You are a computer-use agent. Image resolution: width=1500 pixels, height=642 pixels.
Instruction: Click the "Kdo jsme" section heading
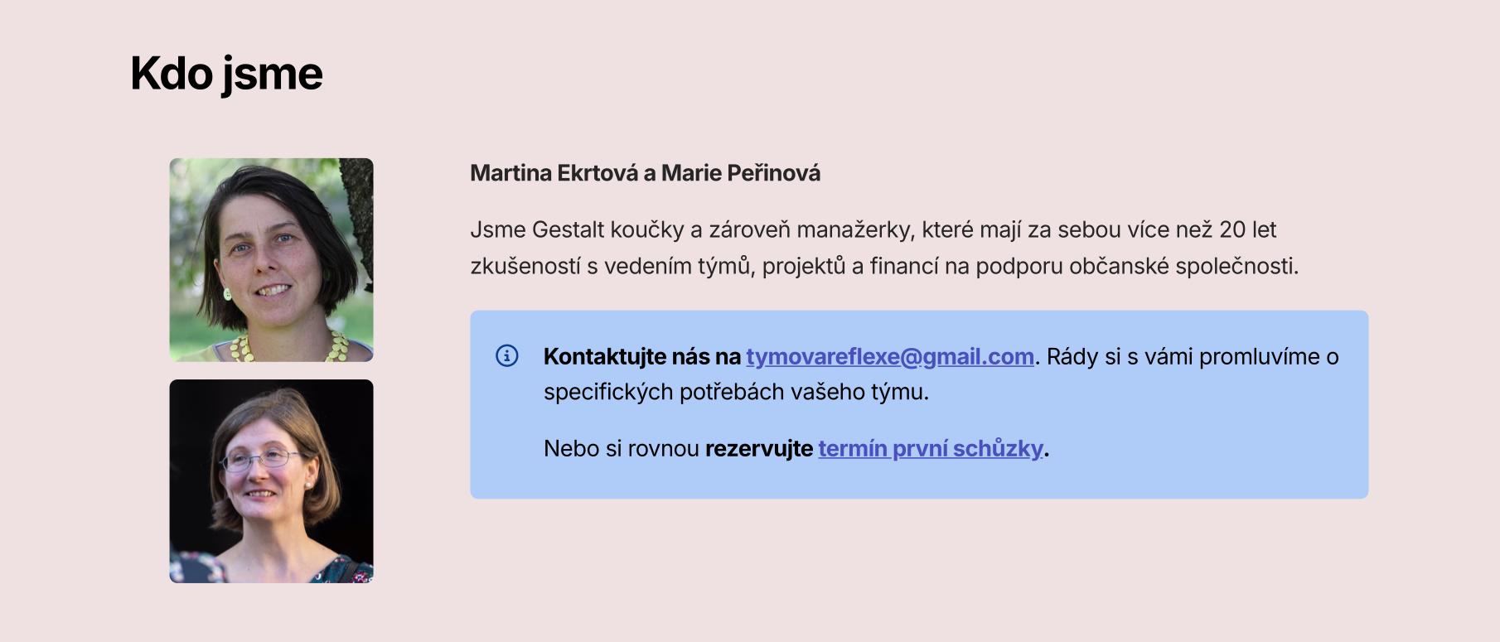(226, 73)
